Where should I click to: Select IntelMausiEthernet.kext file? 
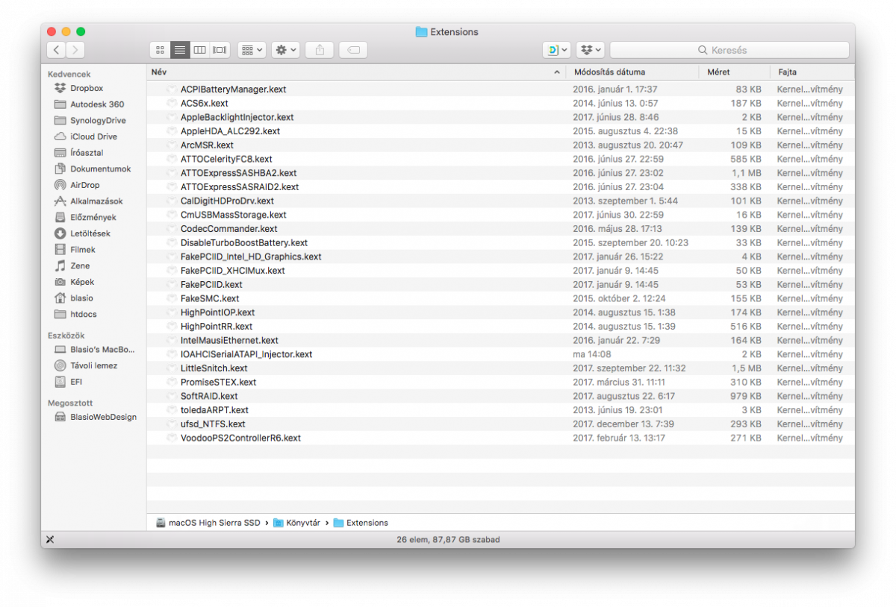(500, 340)
